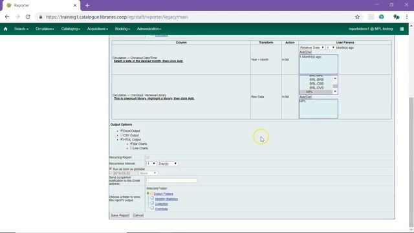Open the Administration menu

[x=149, y=28]
